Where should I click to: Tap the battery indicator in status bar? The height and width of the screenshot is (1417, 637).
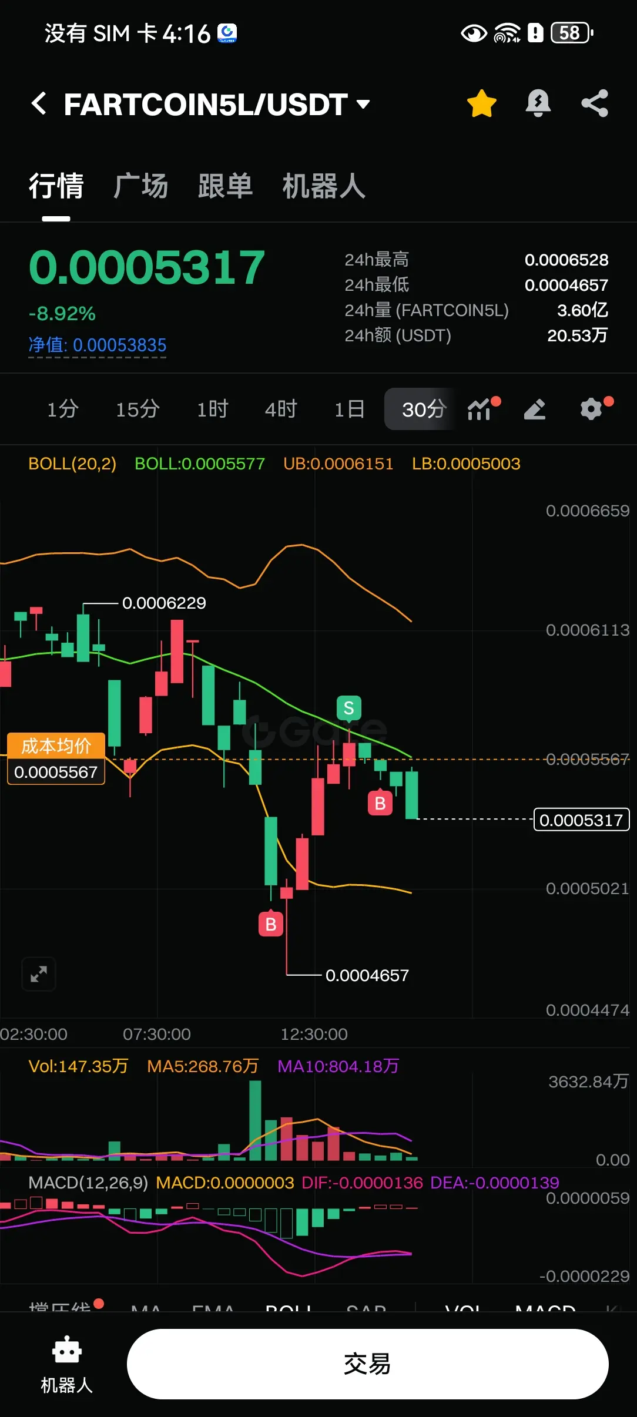coord(572,33)
